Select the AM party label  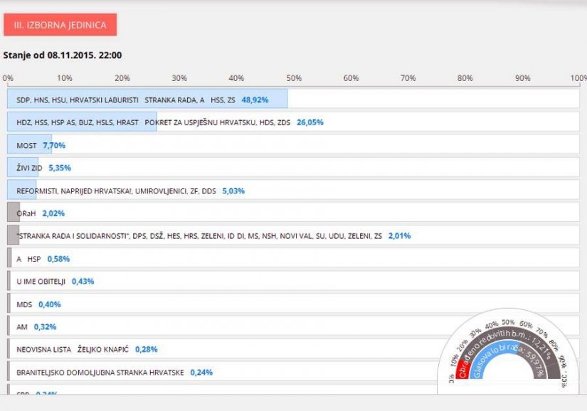(x=22, y=327)
